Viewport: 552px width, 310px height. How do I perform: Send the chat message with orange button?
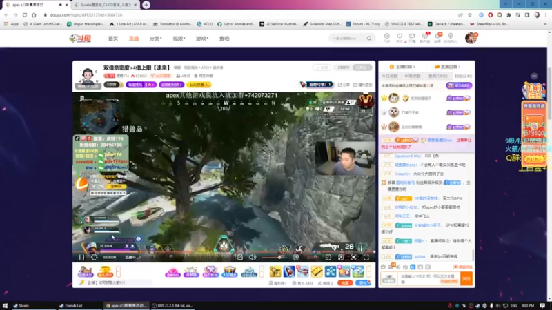pyautogui.click(x=466, y=279)
